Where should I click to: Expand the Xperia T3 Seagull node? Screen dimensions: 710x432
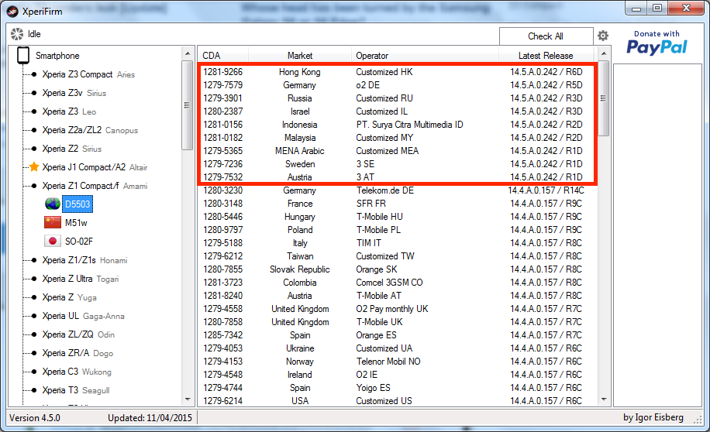34,390
